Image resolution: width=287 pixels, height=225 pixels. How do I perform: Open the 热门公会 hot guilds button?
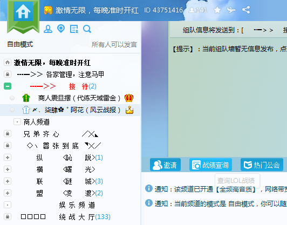262,165
